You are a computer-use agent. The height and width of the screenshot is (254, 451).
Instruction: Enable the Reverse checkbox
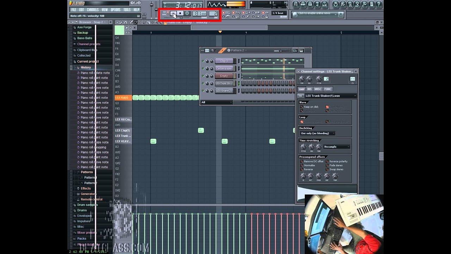(x=302, y=169)
